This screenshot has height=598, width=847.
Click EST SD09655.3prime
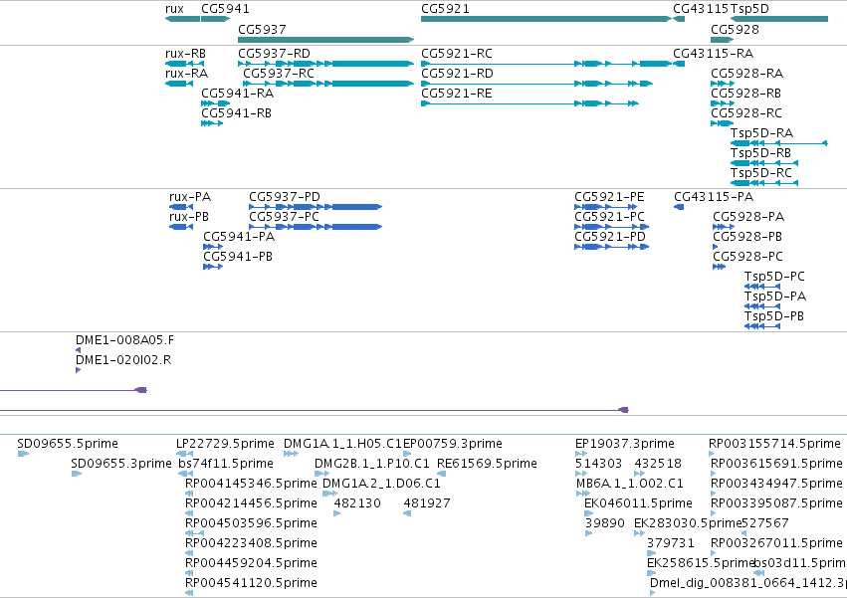tap(77, 474)
